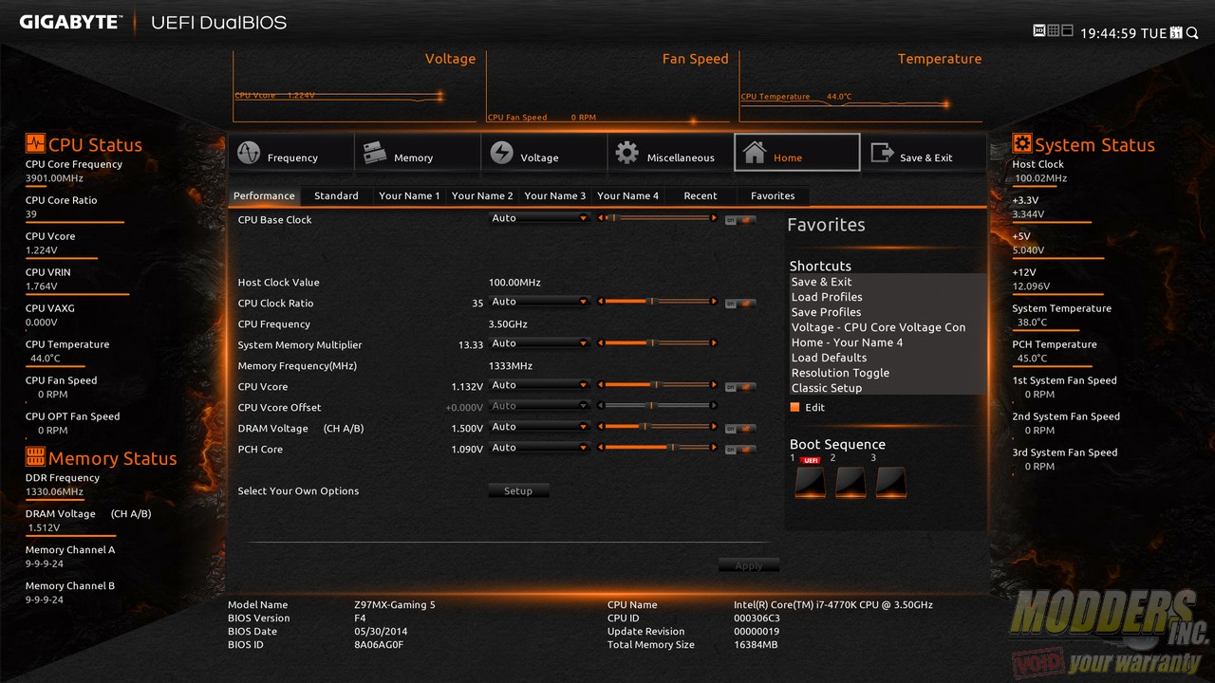1215x683 pixels.
Task: Switch to the Your Name 4 tab
Action: click(x=627, y=195)
